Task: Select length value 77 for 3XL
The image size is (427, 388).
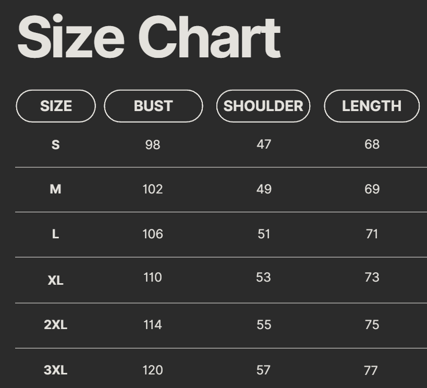Action: click(x=371, y=370)
